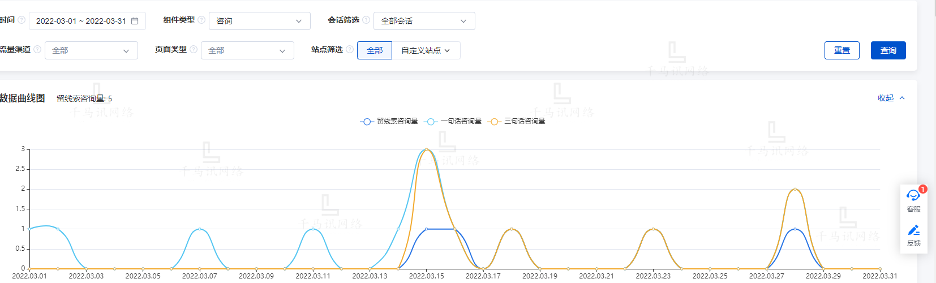Click the calendar icon in date range field
This screenshot has width=936, height=283.
tap(135, 21)
